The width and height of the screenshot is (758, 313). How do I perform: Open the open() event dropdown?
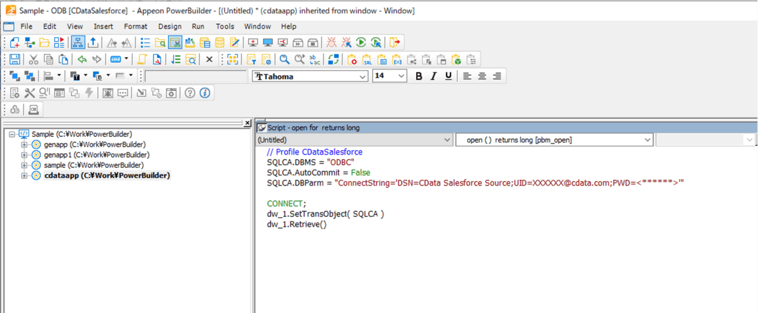[x=647, y=139]
